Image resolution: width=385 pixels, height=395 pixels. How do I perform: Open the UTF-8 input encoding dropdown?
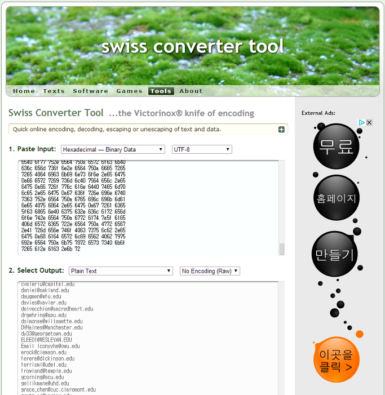202,149
